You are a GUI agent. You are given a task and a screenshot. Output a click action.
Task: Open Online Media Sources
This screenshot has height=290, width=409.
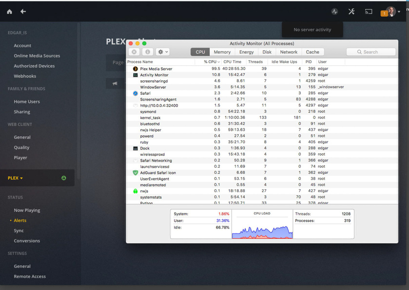coord(37,55)
